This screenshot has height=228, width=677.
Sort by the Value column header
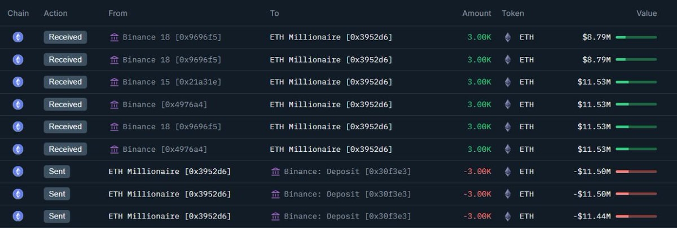coord(647,13)
